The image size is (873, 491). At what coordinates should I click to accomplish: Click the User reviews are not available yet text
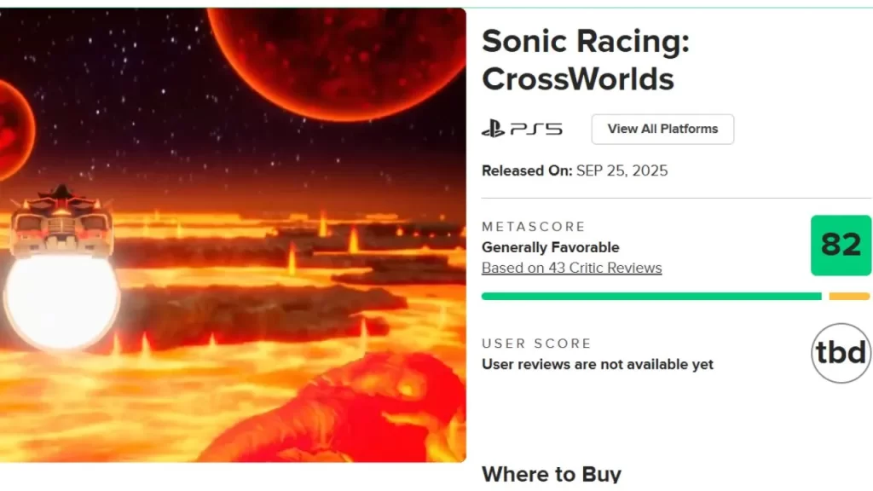(598, 364)
